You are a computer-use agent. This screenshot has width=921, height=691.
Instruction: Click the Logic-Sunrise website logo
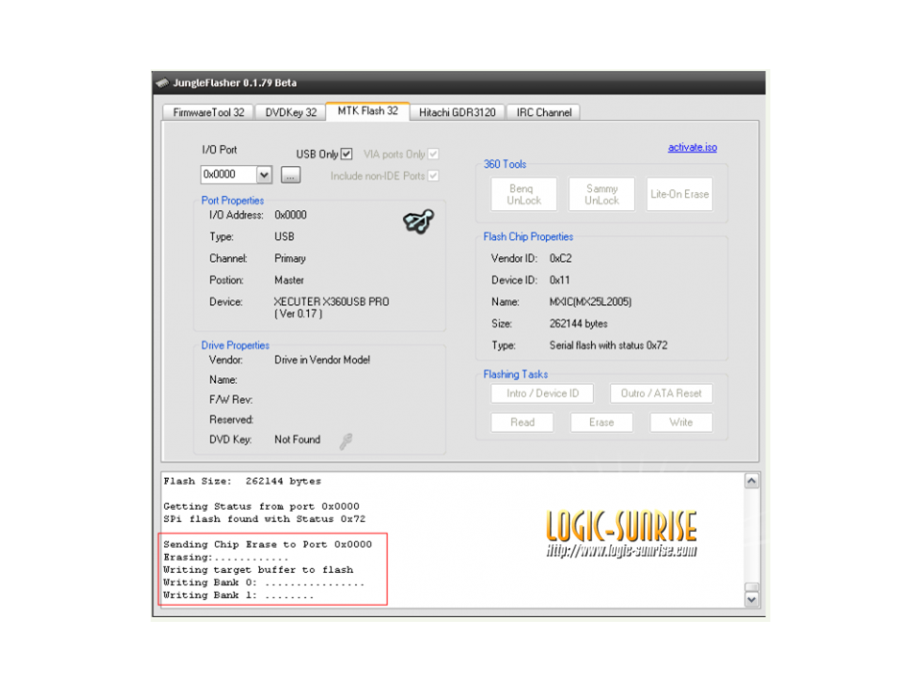click(622, 533)
